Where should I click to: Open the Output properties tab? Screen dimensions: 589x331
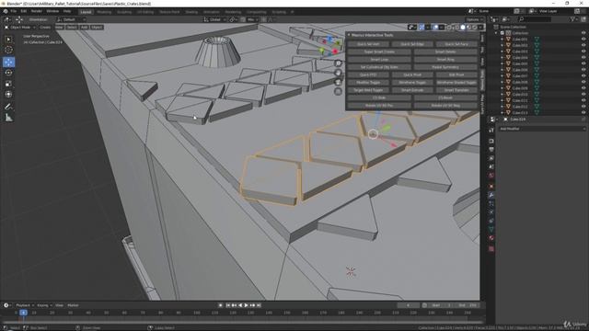tap(491, 150)
